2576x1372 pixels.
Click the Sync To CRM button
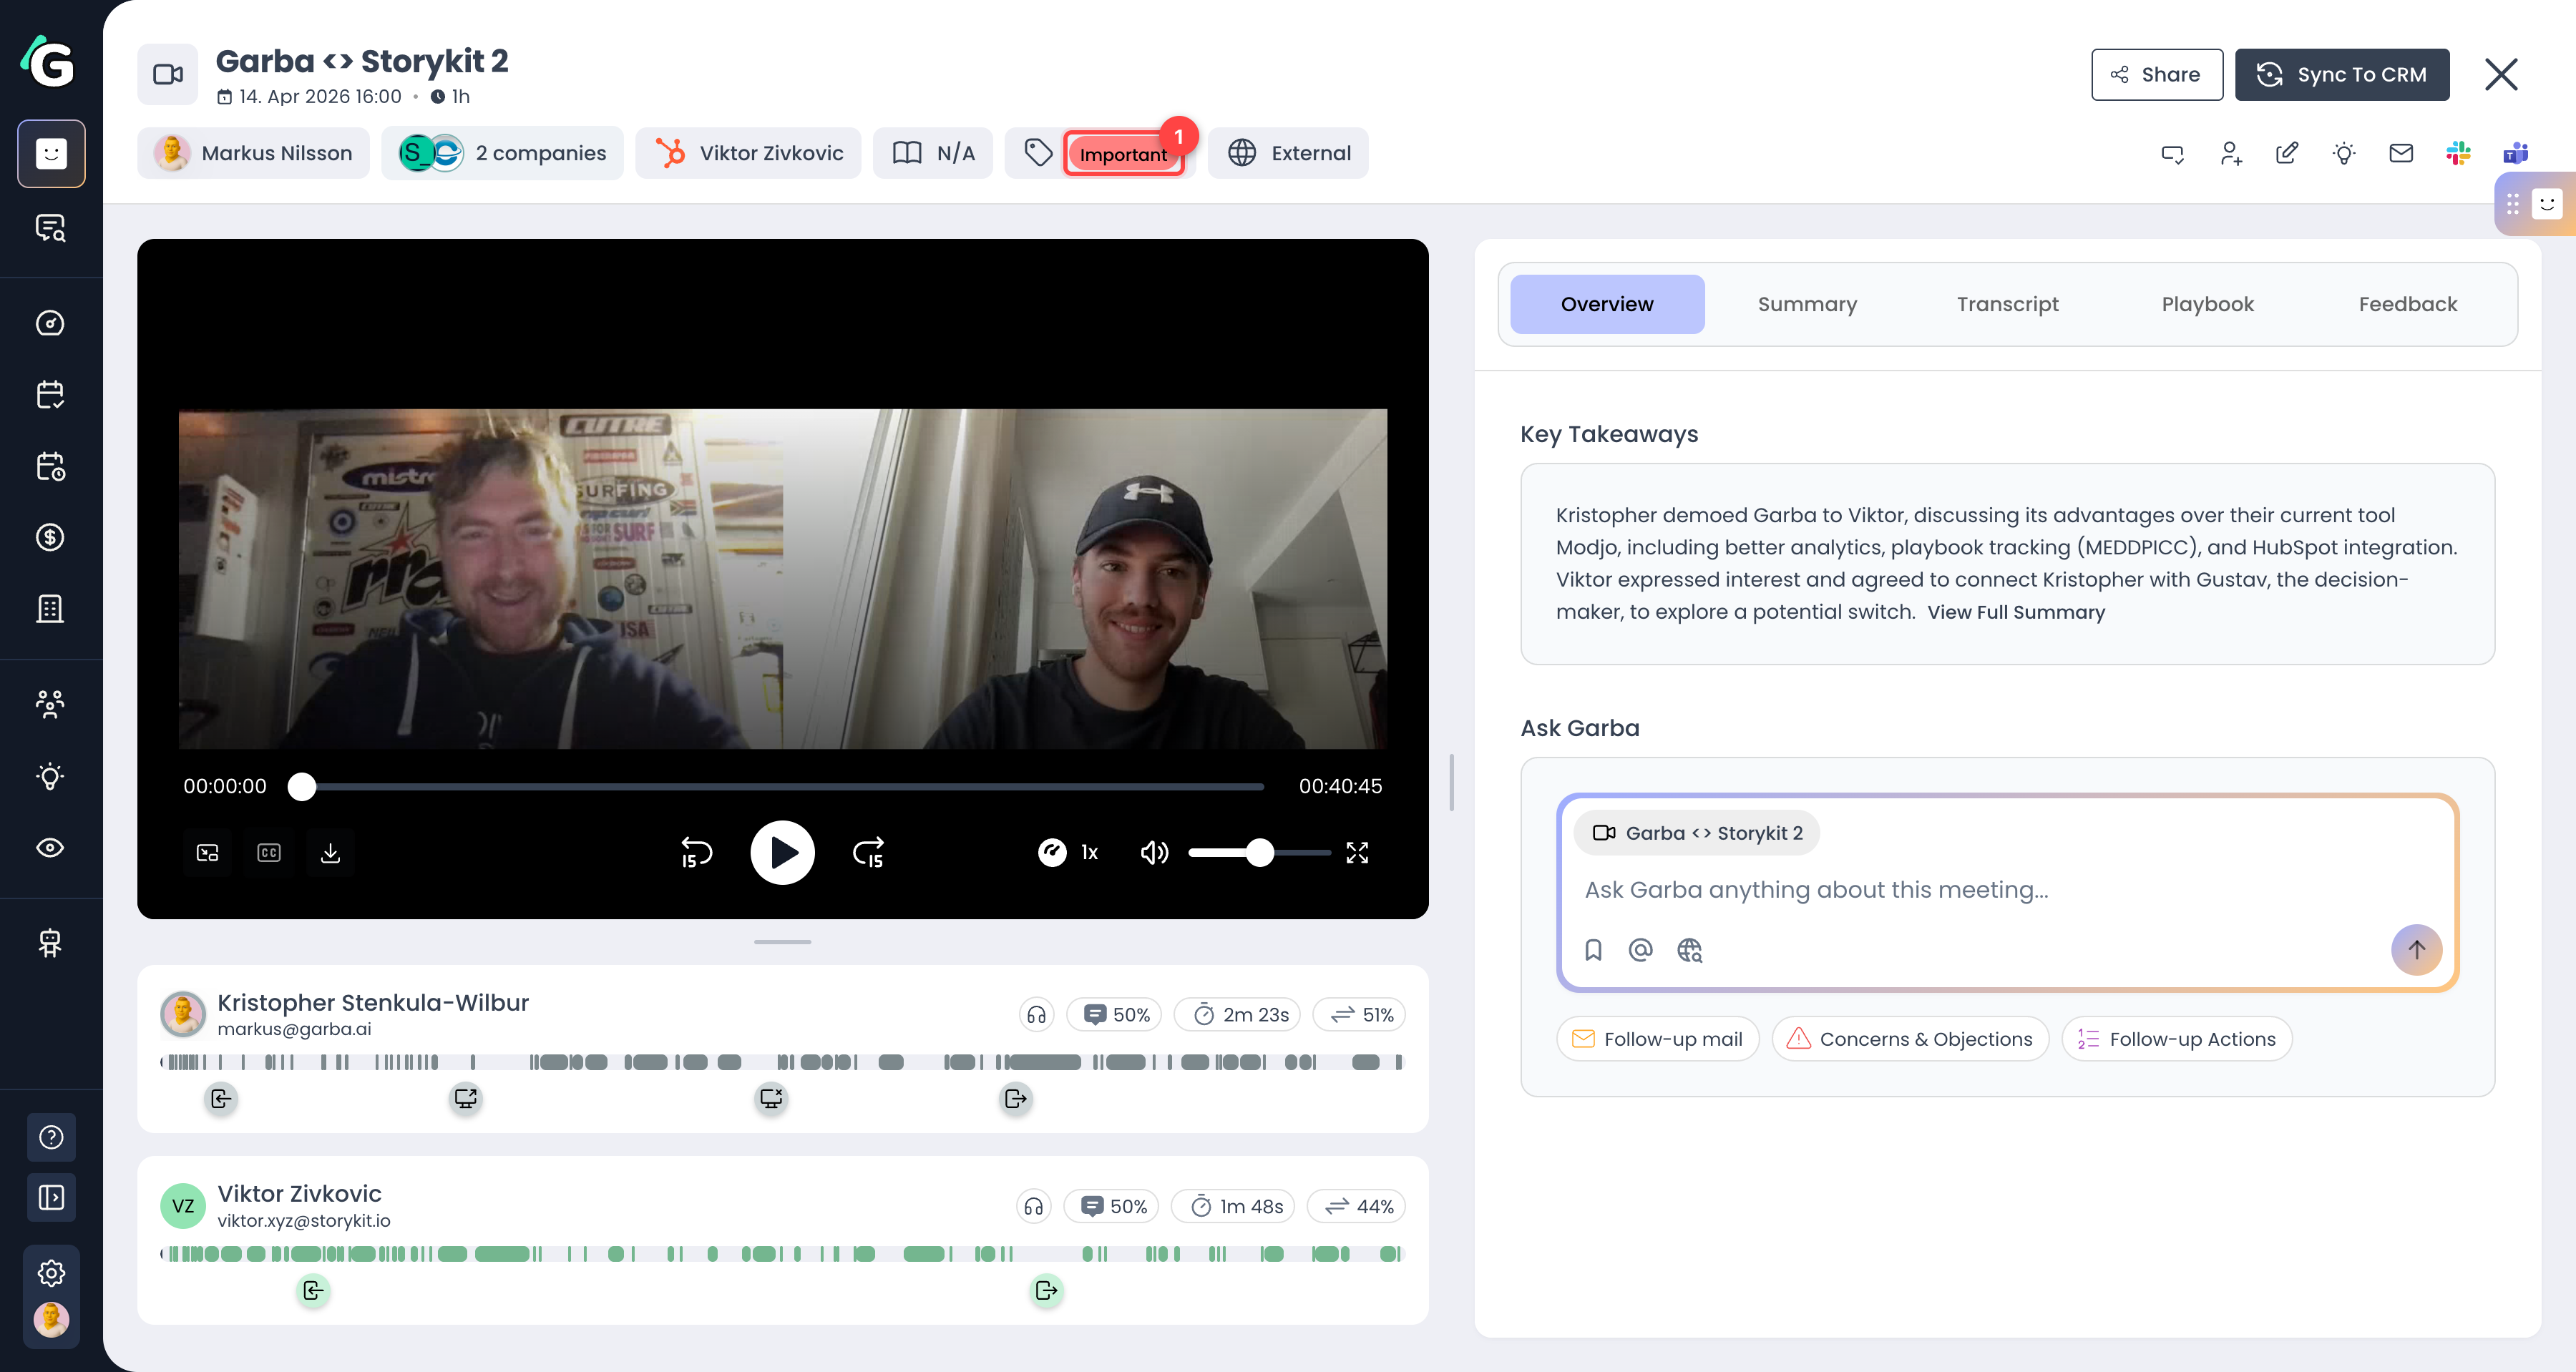[2342, 75]
